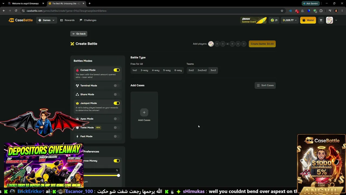Select 6-way battle type
Screen dimensions: 346x195
178,70
